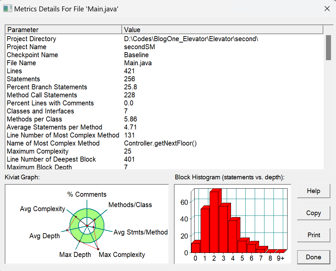Select the File Name row

click(164, 63)
